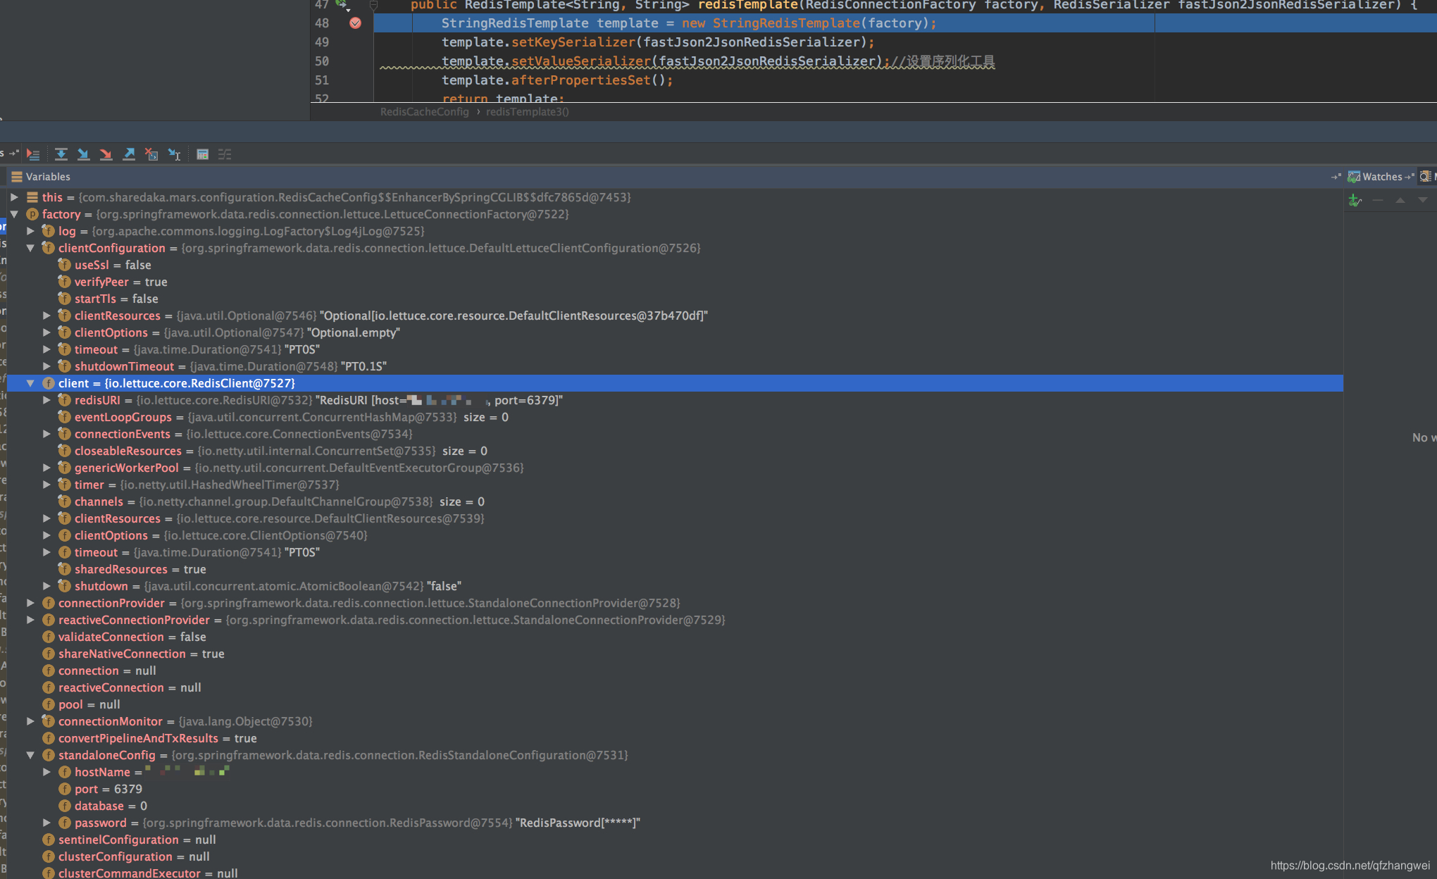Image resolution: width=1437 pixels, height=879 pixels.
Task: Select the Step Into icon
Action: coord(83,154)
